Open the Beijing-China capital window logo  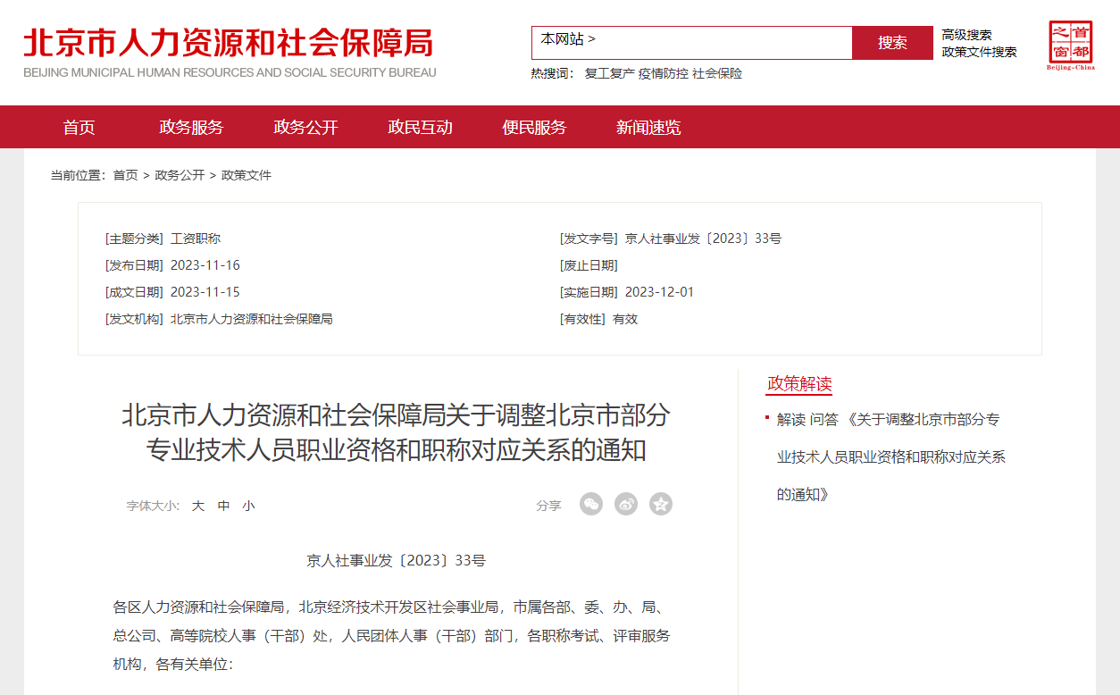point(1070,46)
